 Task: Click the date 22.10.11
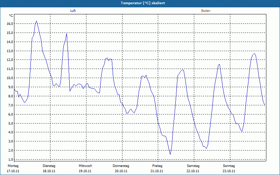tap(193, 171)
